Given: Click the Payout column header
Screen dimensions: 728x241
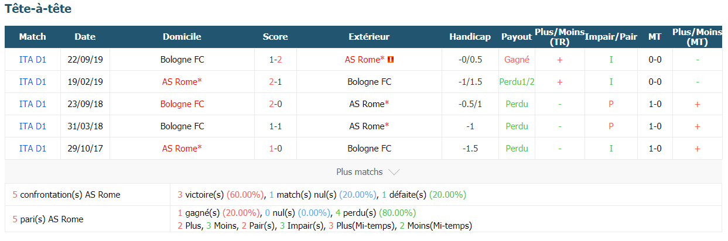Looking at the screenshot, I should pyautogui.click(x=517, y=37).
